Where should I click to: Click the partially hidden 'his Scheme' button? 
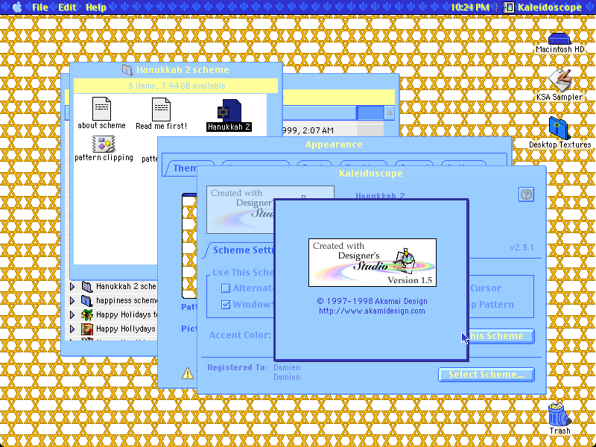coord(501,336)
